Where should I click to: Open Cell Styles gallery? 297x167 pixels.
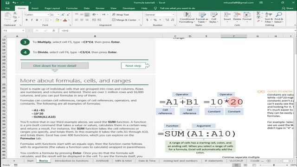click(213, 18)
